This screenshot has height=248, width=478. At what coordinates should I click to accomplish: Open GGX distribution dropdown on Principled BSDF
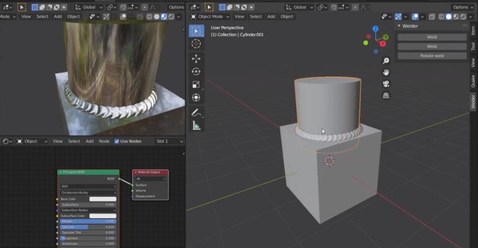point(88,186)
